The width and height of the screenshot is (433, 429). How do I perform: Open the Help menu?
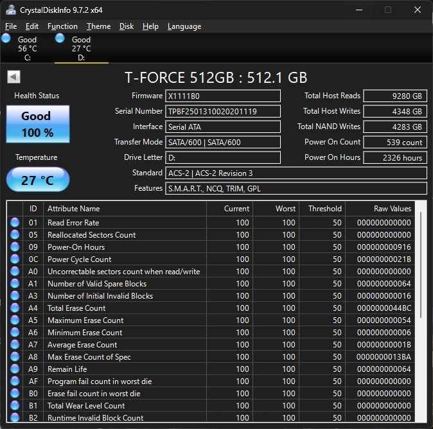(150, 26)
